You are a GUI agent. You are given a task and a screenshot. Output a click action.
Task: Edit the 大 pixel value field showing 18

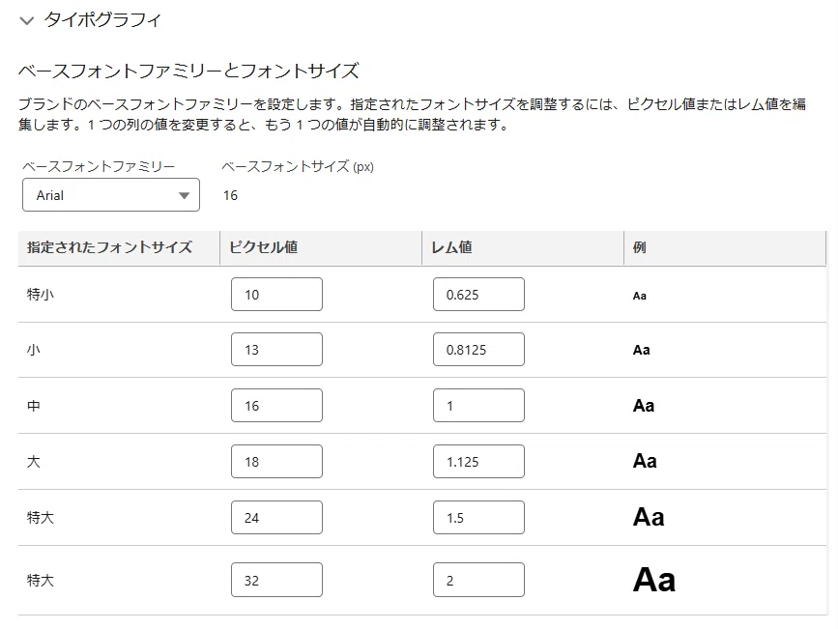276,462
